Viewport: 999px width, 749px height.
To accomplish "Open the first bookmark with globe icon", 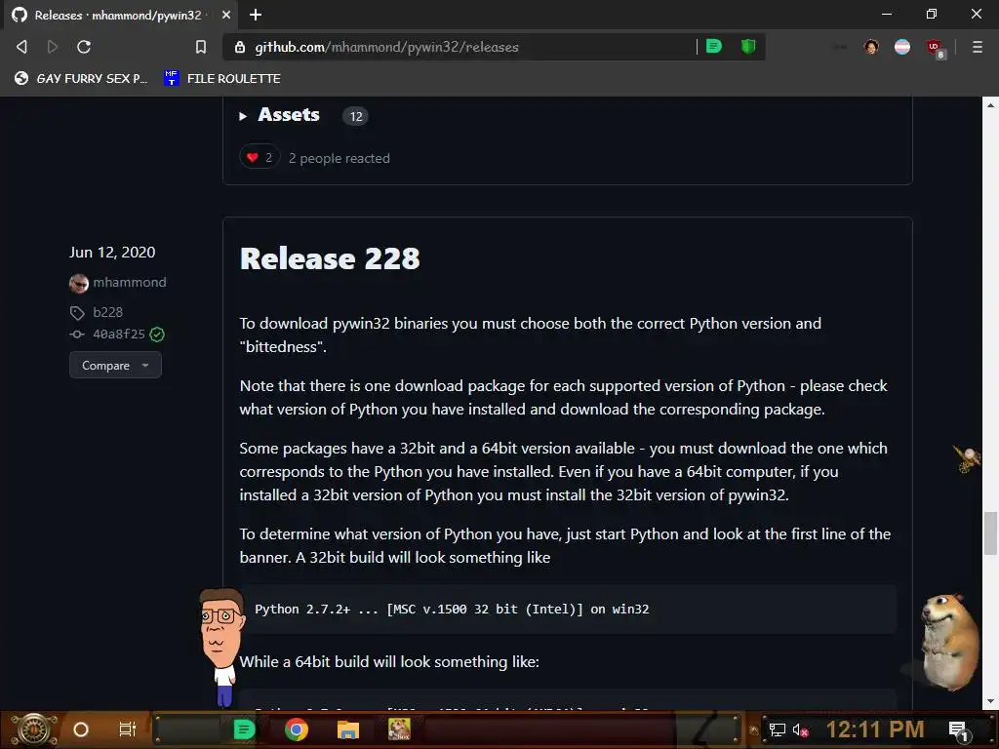I will pos(81,78).
